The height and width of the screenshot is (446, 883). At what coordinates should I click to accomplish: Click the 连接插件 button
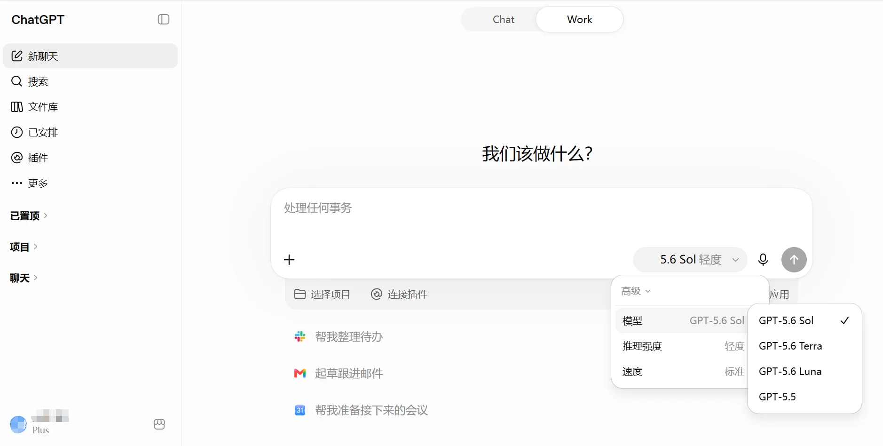pyautogui.click(x=399, y=294)
